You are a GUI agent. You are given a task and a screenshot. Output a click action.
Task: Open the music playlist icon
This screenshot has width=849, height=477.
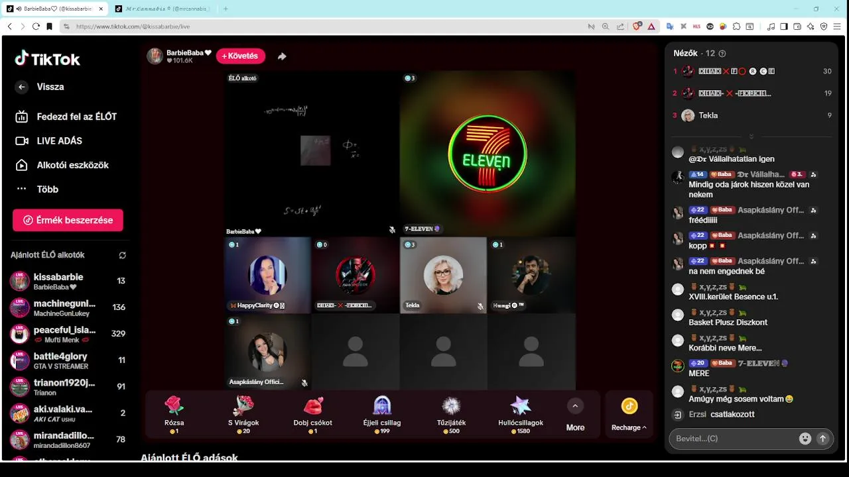coord(771,26)
